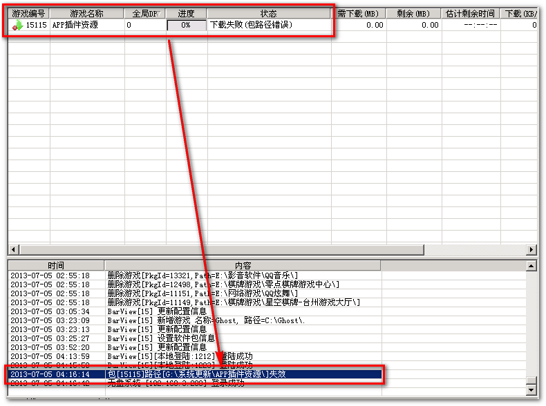Select log row 设置软件包信息
The image size is (546, 406).
click(x=195, y=338)
